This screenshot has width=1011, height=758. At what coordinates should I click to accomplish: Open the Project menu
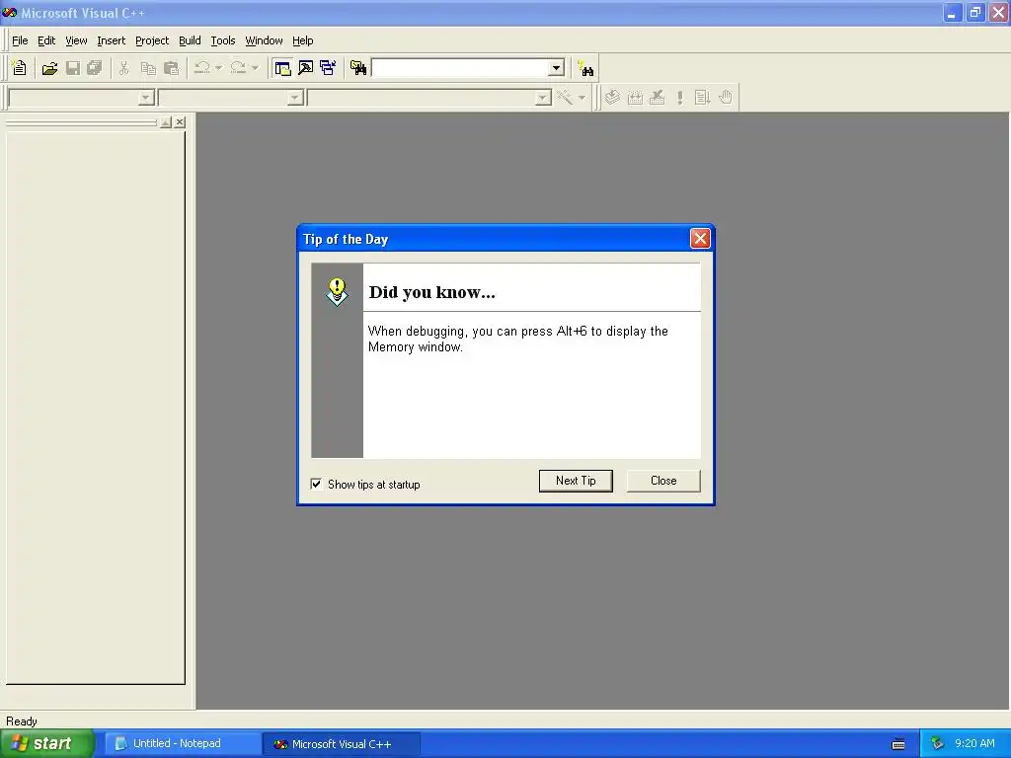pos(152,40)
